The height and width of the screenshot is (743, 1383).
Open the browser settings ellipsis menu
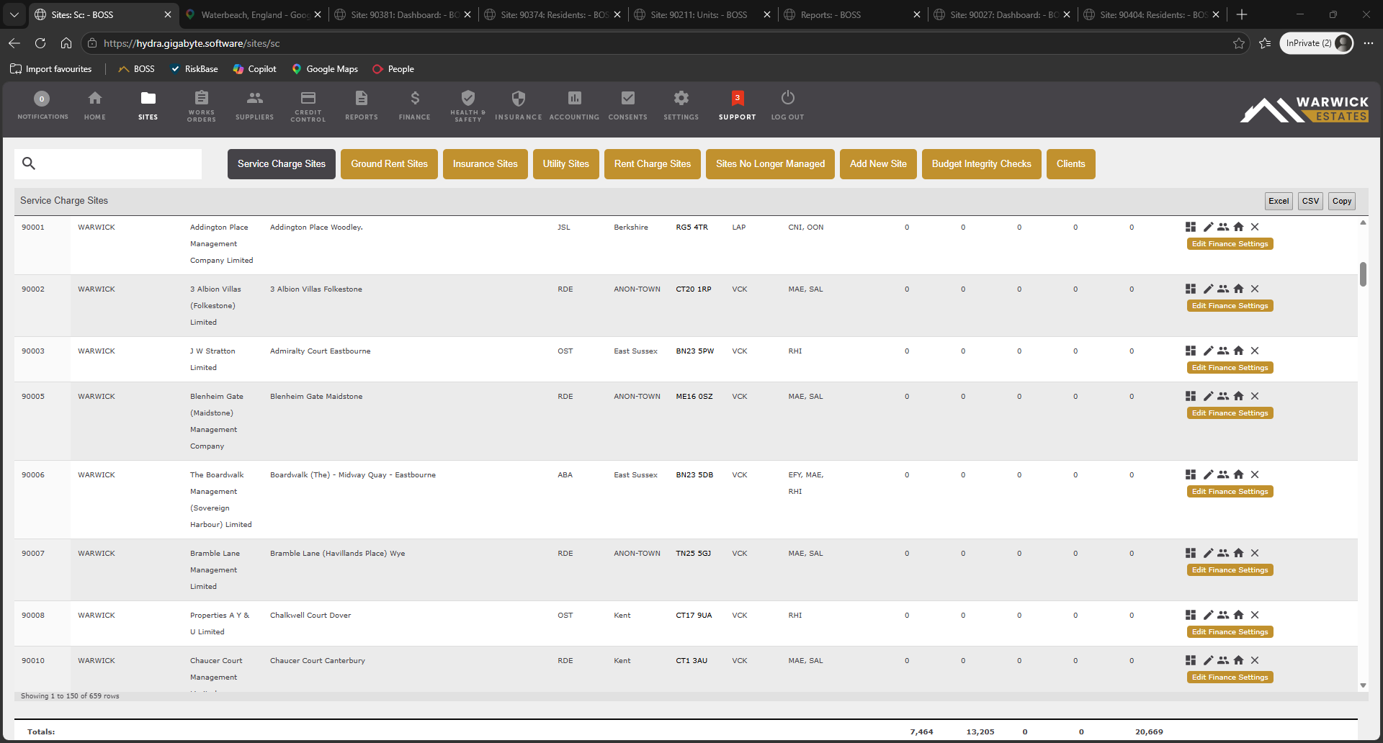pyautogui.click(x=1369, y=43)
